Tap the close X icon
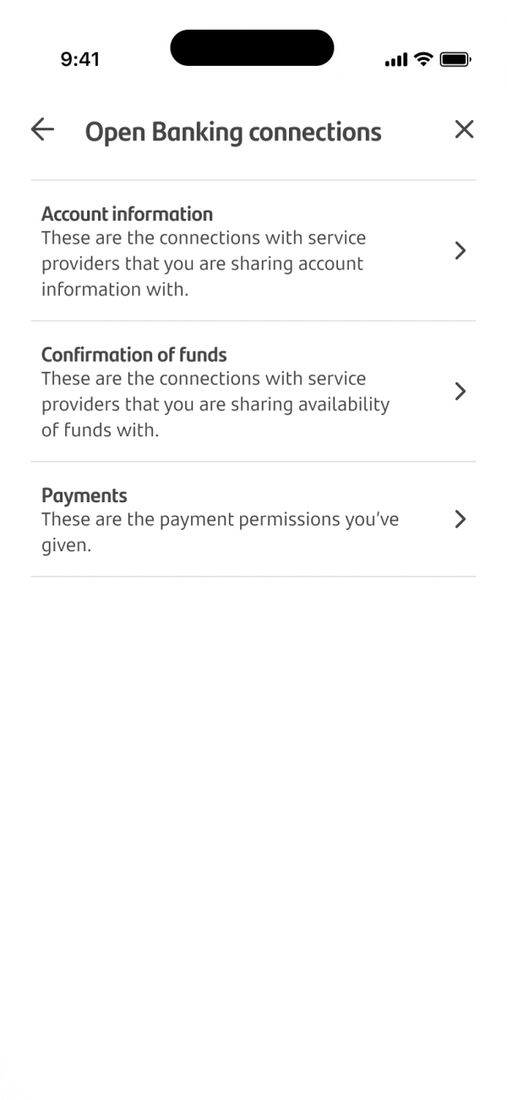The image size is (507, 1100). (464, 129)
